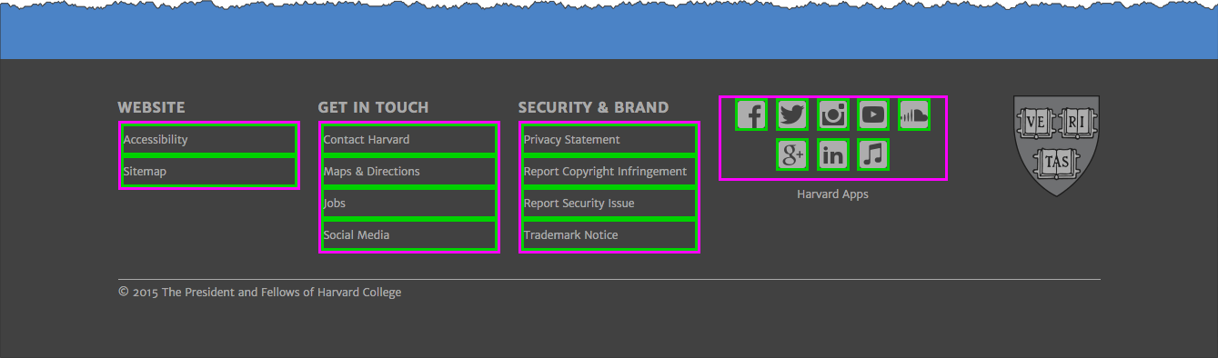Screen dimensions: 1218x358
Task: Open the Jobs link
Action: 409,204
